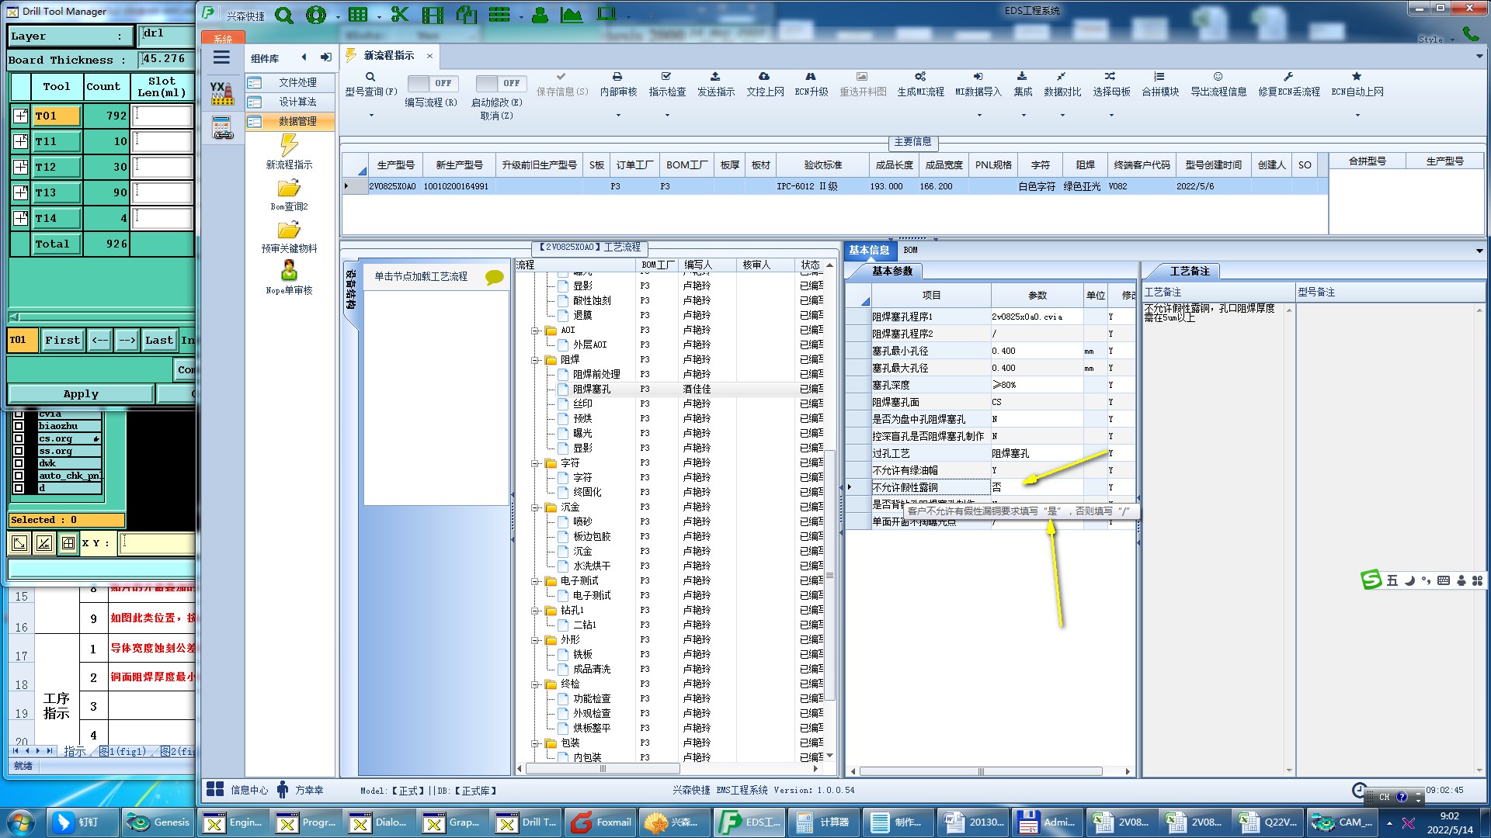This screenshot has height=838, width=1491.
Task: Collapse the 沉金 tree folder
Action: click(535, 507)
